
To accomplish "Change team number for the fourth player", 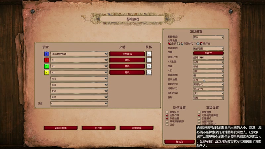I will (x=149, y=73).
